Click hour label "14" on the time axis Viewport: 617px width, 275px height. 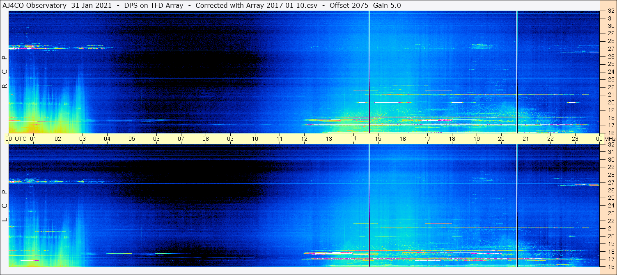[353, 139]
